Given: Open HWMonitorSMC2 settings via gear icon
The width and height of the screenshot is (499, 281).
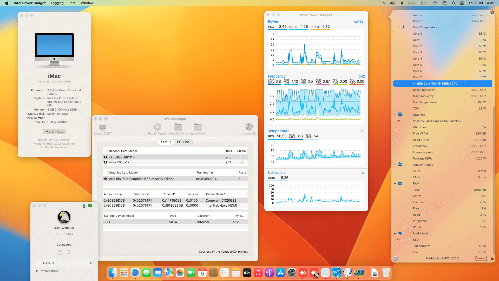Looking at the screenshot, I should click(x=396, y=258).
